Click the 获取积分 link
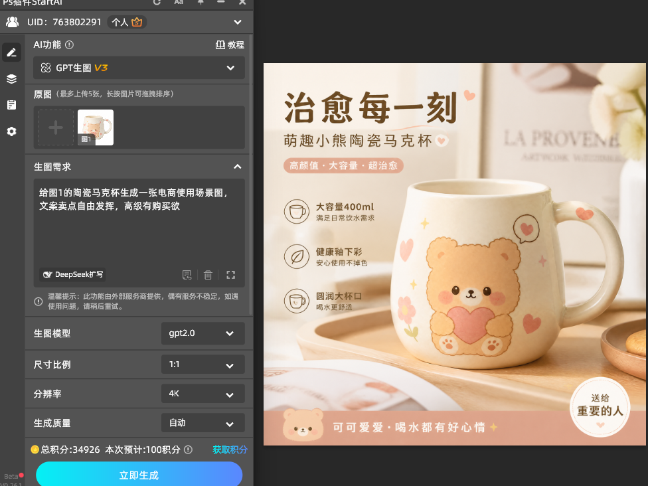648x486 pixels. 230,449
